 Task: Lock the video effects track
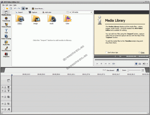point(5,87)
